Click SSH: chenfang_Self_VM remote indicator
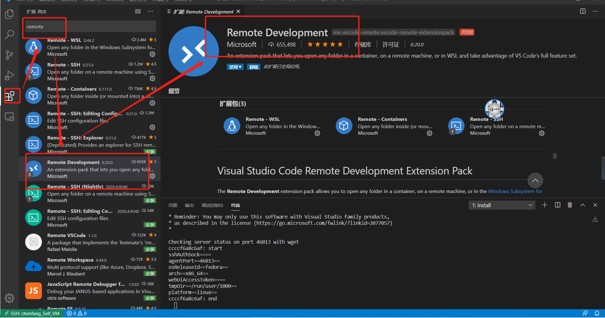 32,313
